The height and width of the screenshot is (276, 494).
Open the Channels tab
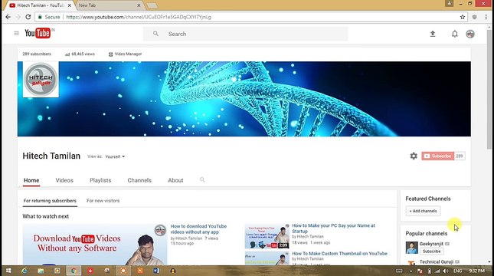pyautogui.click(x=139, y=180)
